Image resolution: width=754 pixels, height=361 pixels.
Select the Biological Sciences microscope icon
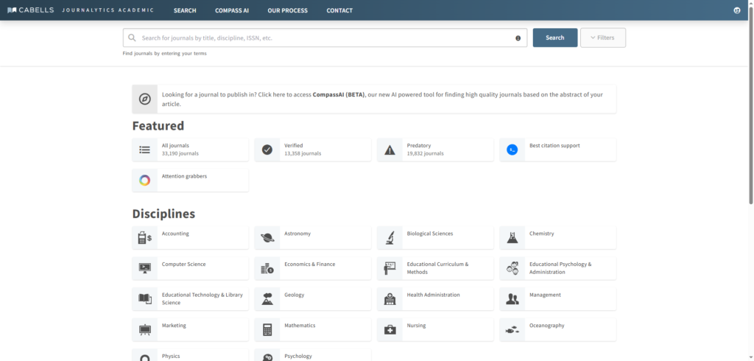click(x=390, y=237)
